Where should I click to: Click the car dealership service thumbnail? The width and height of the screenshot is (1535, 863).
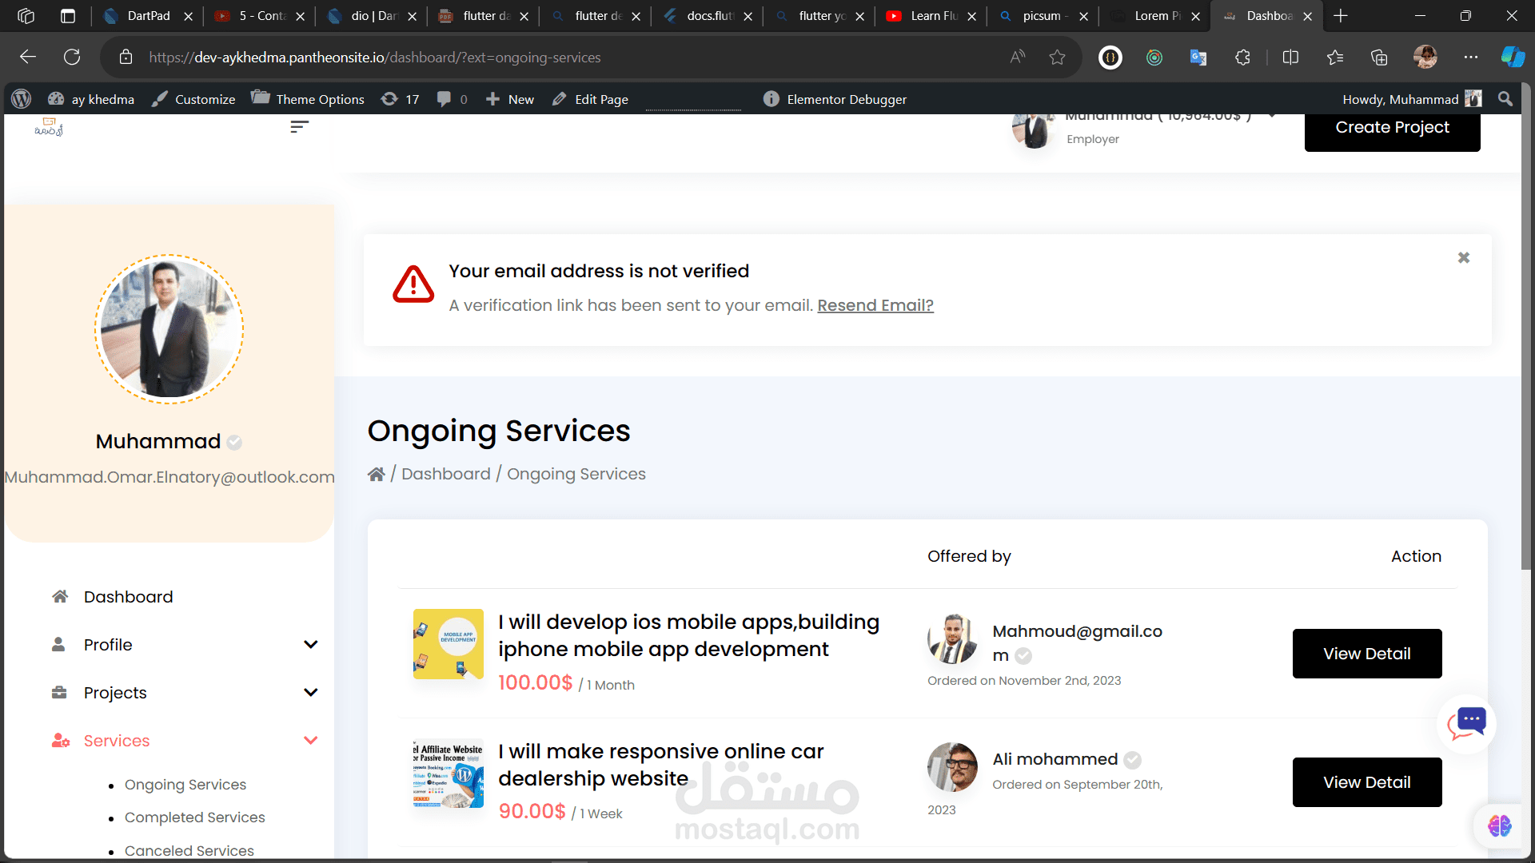448,774
